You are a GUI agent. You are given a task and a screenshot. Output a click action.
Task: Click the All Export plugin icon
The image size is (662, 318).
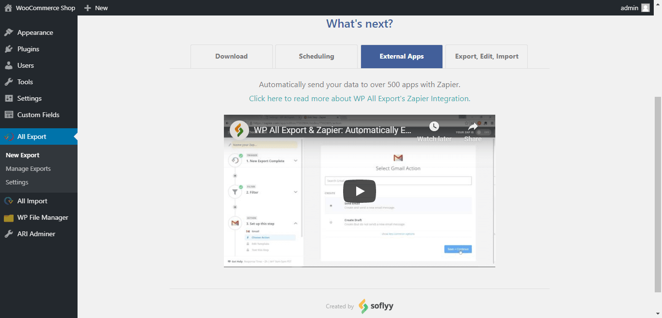pos(9,136)
